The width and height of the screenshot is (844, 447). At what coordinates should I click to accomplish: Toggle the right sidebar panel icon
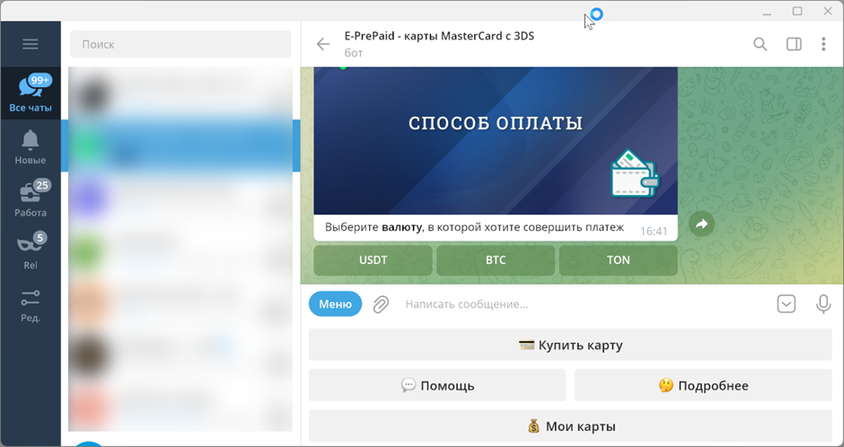coord(794,44)
